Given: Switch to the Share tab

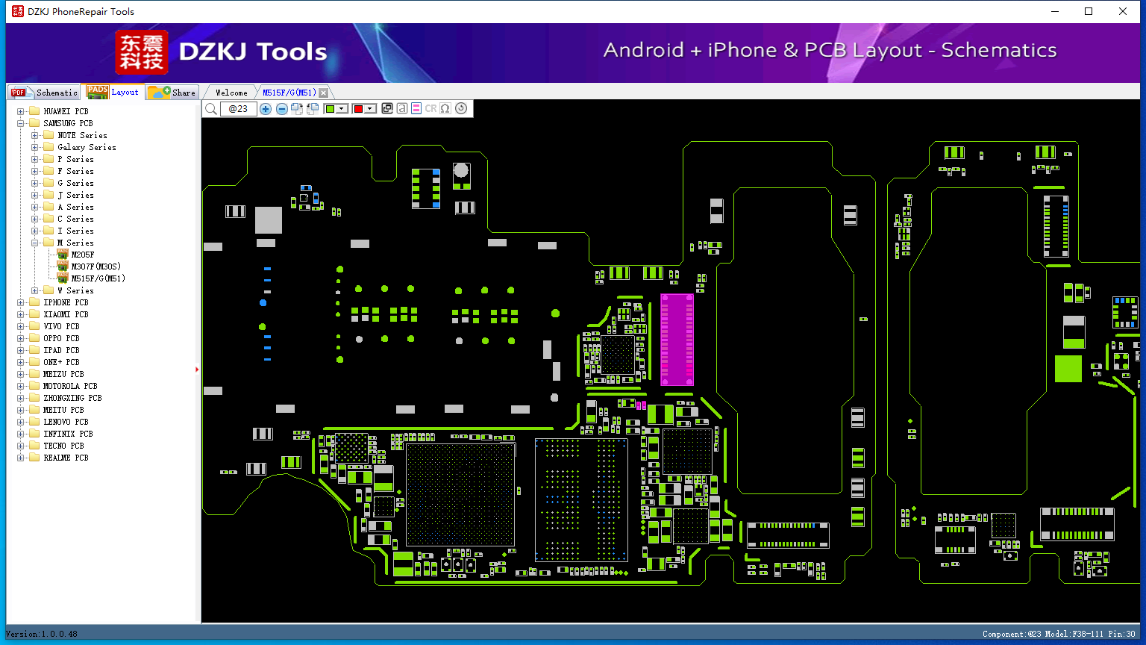Looking at the screenshot, I should (172, 93).
